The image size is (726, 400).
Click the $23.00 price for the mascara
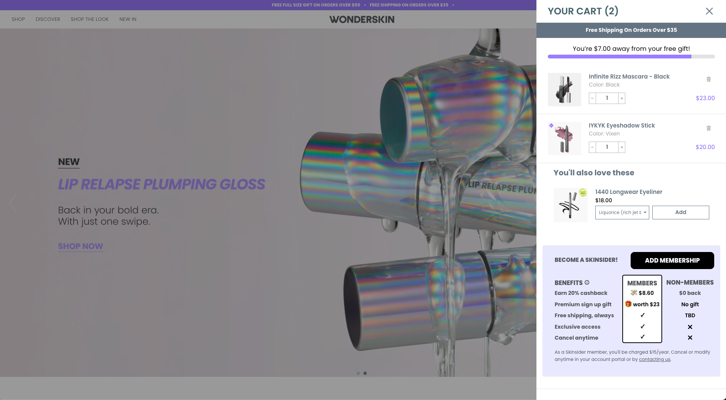[705, 98]
